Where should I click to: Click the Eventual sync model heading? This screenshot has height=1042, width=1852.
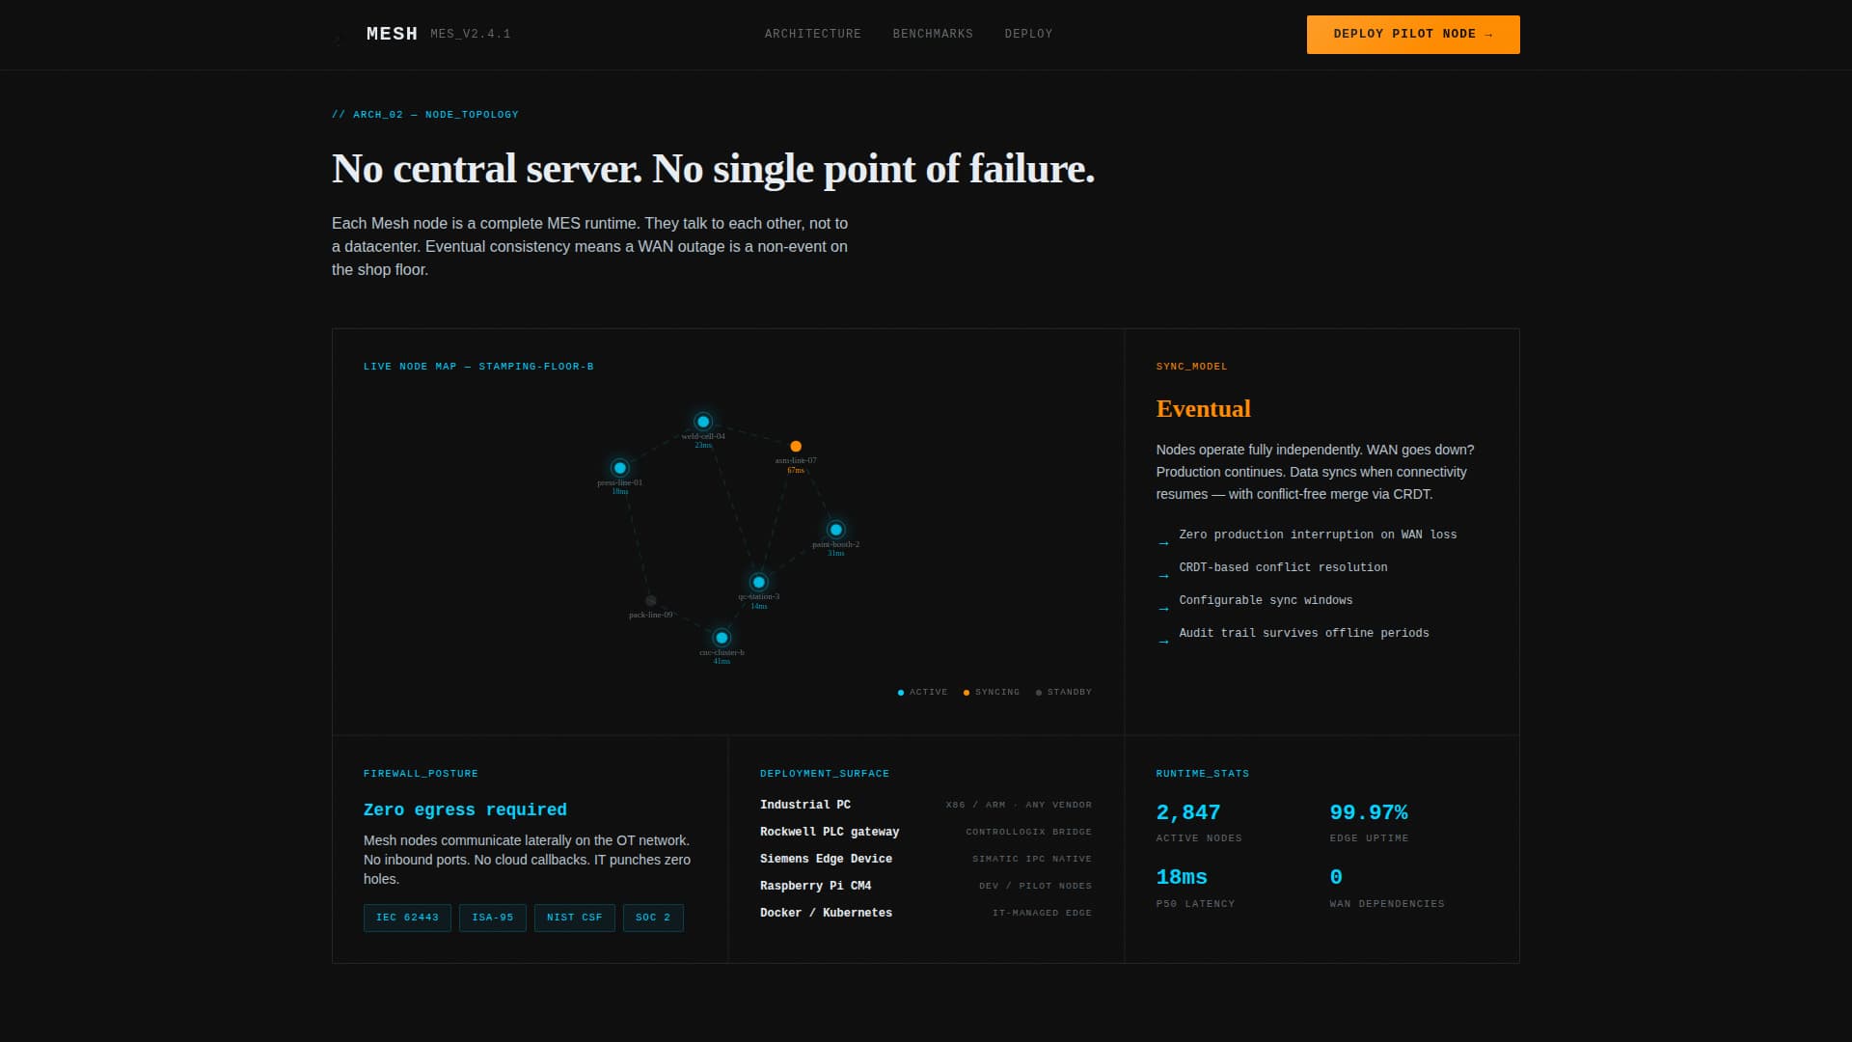1203,409
